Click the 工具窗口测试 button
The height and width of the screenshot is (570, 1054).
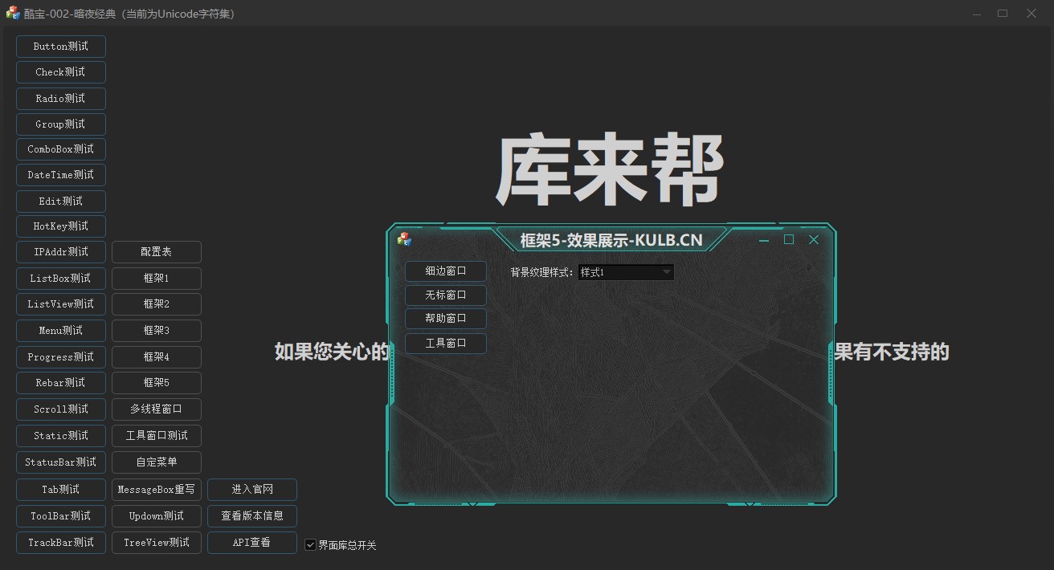[x=157, y=436]
